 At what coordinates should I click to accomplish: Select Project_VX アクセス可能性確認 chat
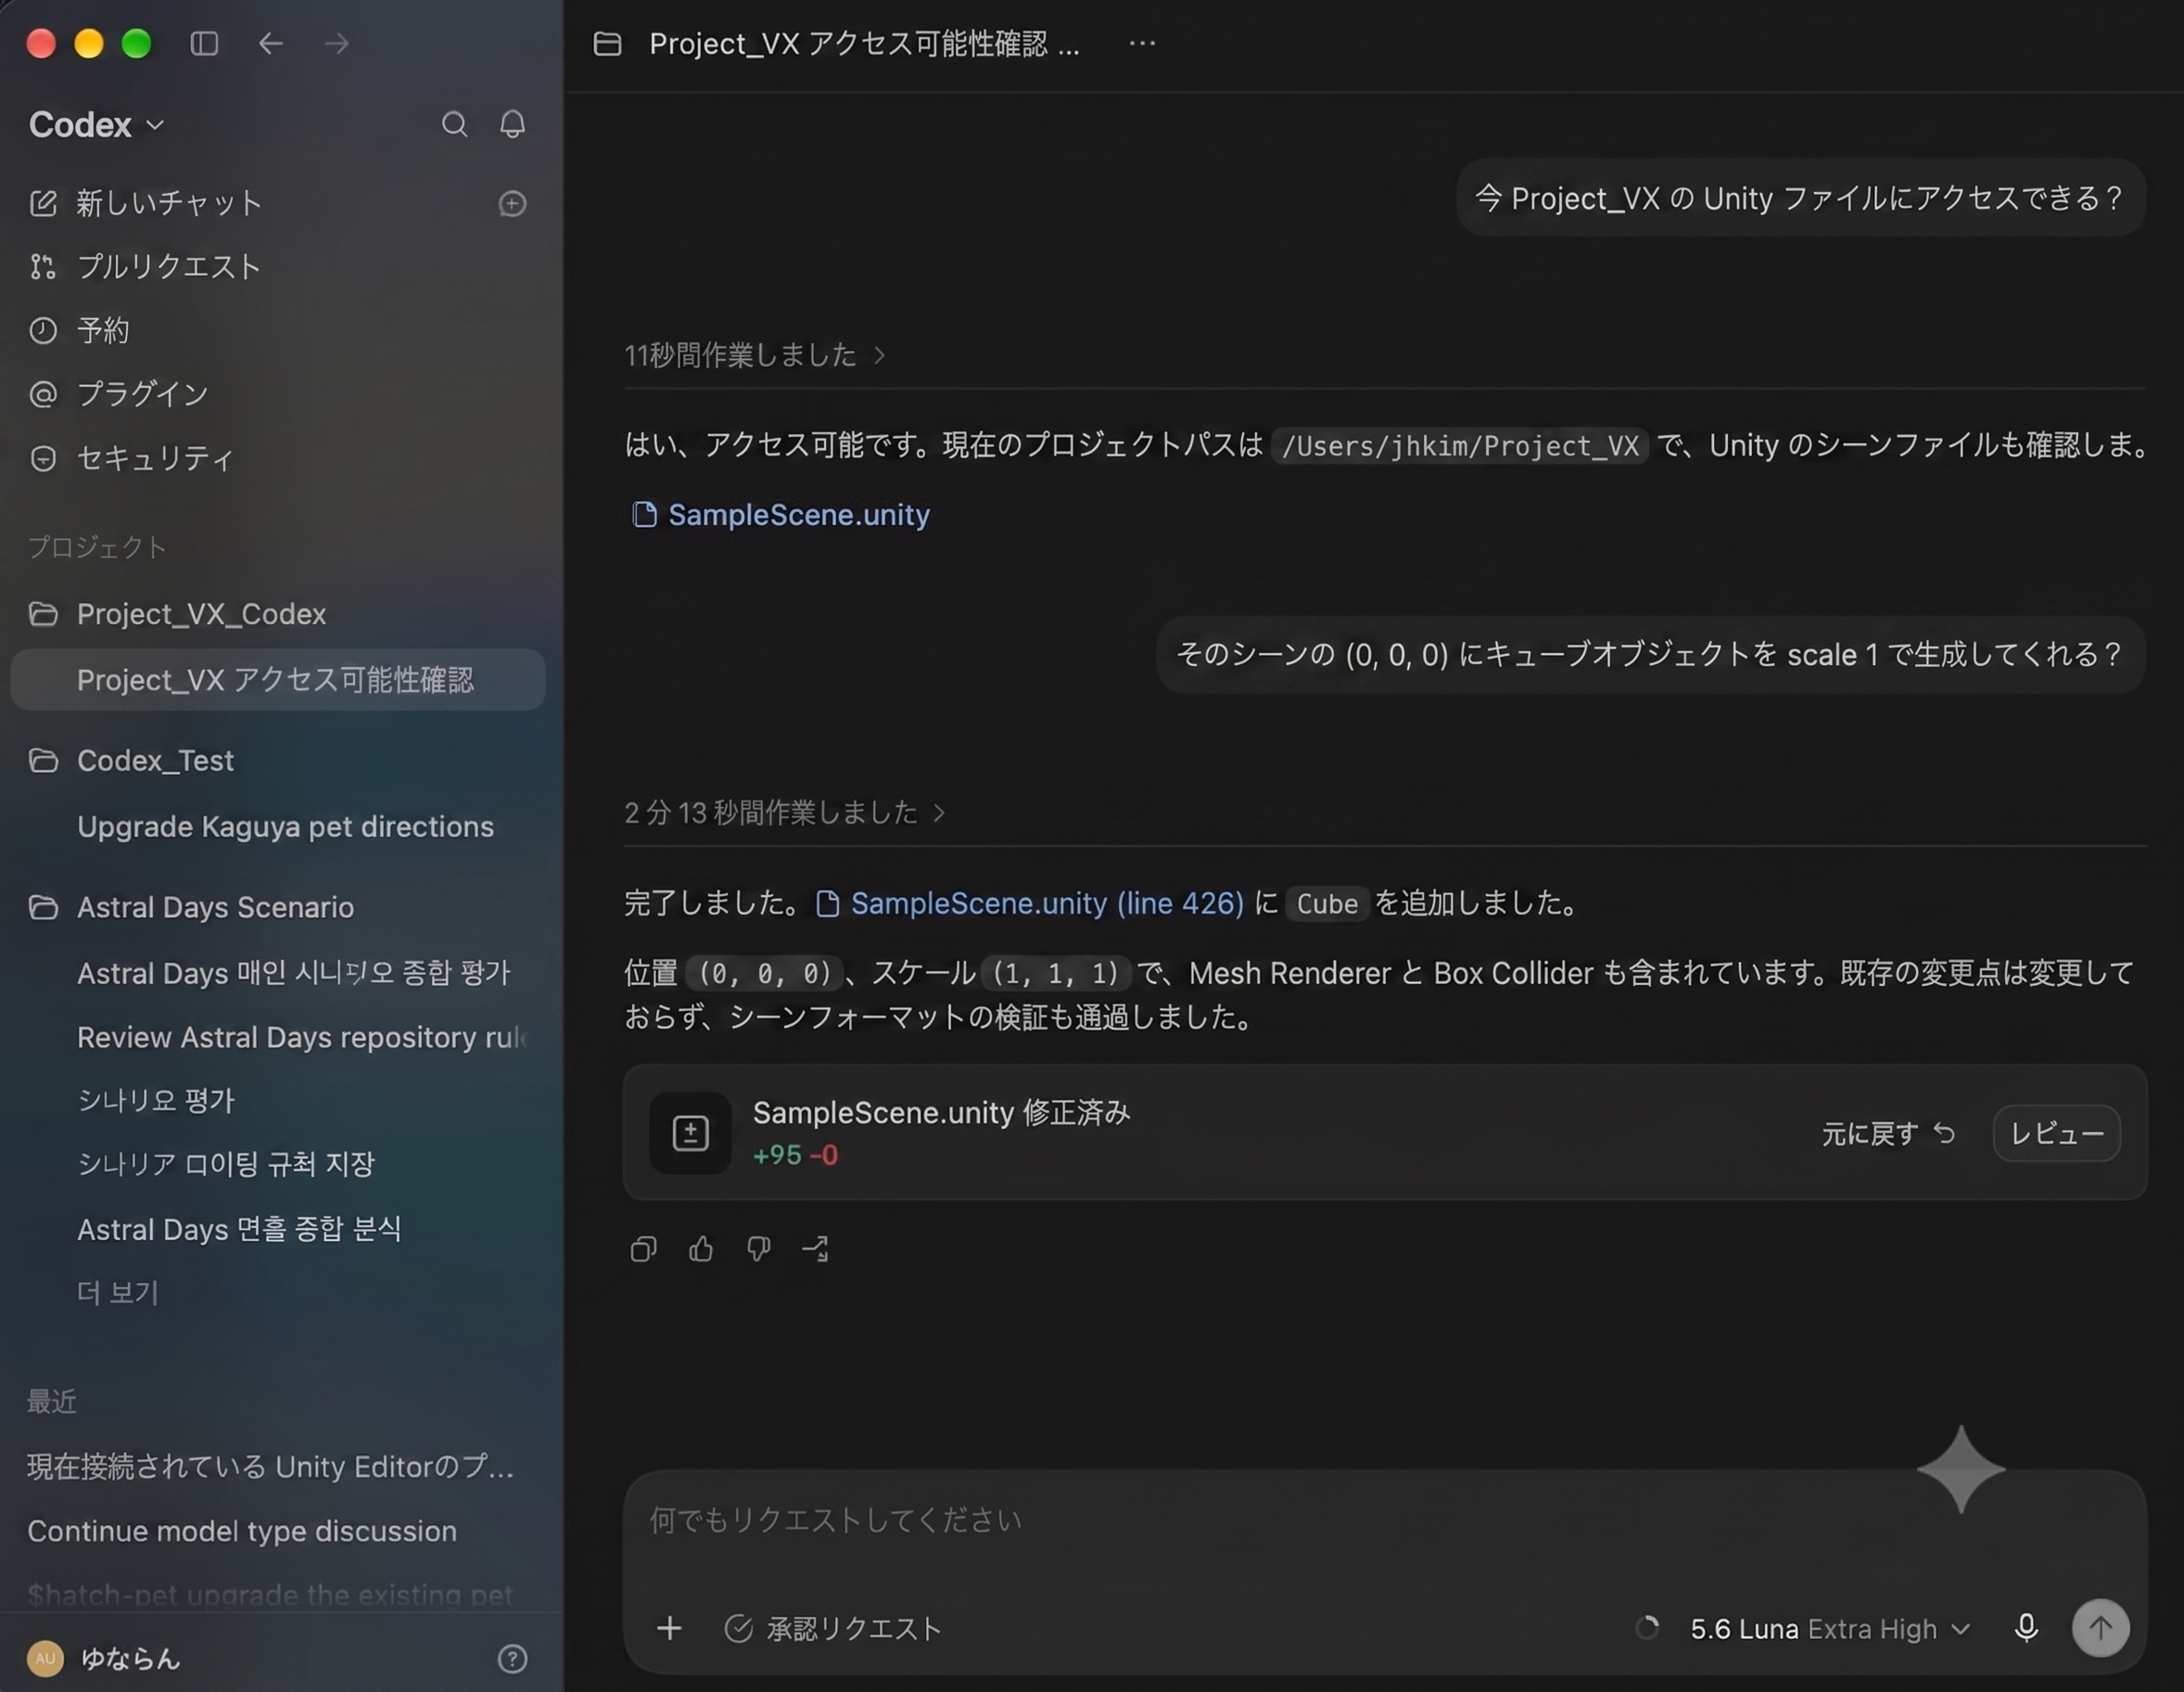278,680
